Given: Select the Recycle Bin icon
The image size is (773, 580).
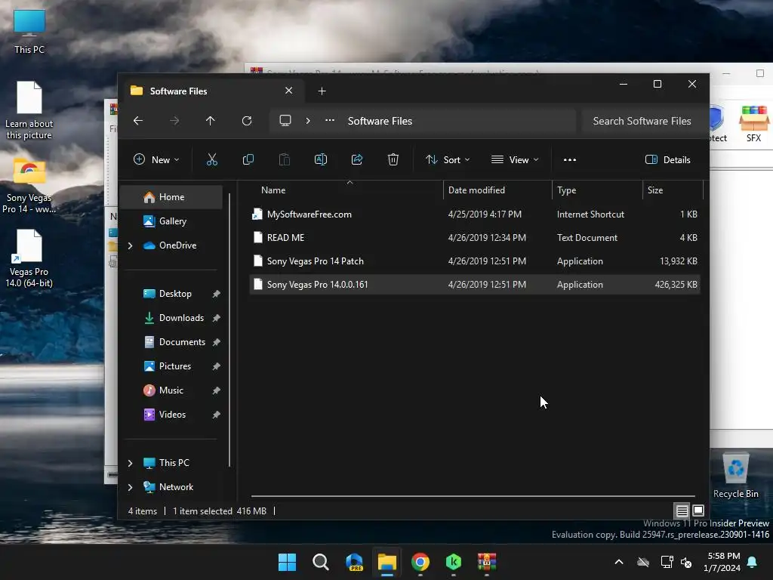Looking at the screenshot, I should click(736, 476).
